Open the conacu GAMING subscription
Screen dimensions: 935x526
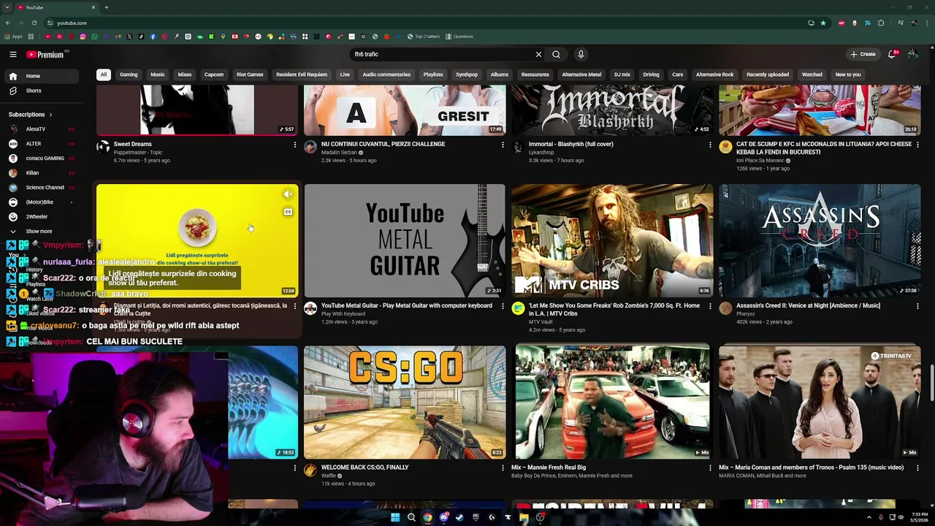click(x=40, y=159)
